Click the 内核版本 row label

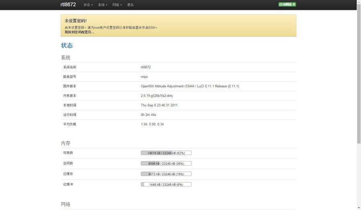tap(69, 95)
